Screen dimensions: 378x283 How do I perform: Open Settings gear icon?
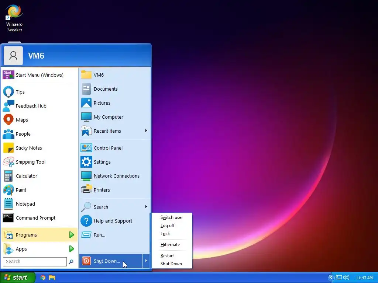point(86,162)
